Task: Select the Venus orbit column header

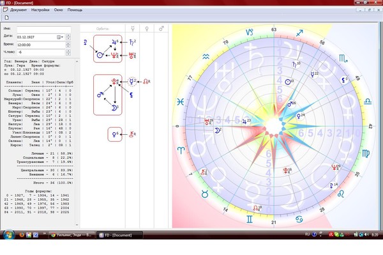Action: pos(147,29)
